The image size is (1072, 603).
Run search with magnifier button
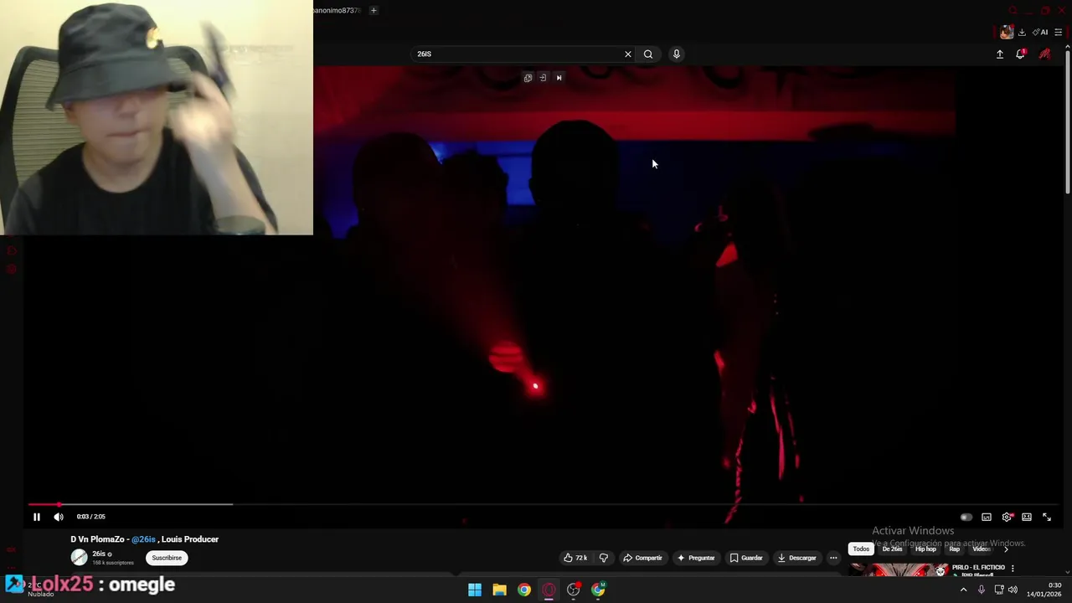click(x=648, y=54)
